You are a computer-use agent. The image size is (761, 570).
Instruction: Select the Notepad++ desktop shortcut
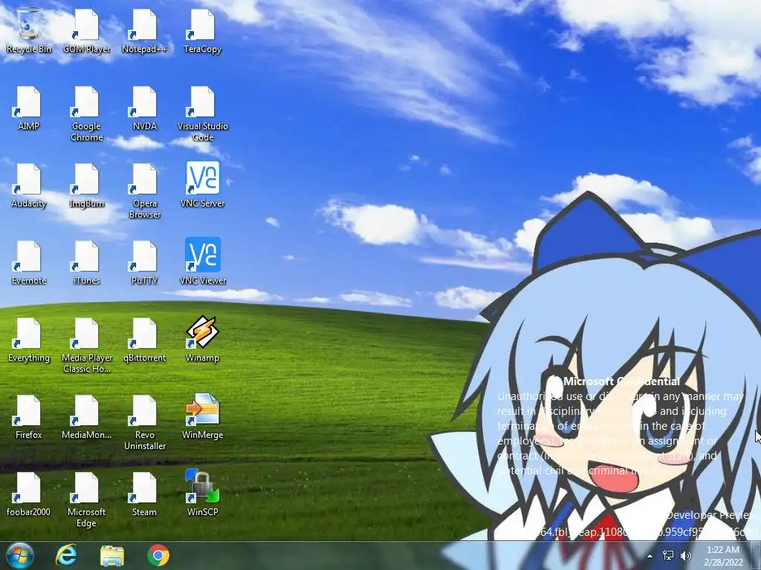click(x=145, y=30)
